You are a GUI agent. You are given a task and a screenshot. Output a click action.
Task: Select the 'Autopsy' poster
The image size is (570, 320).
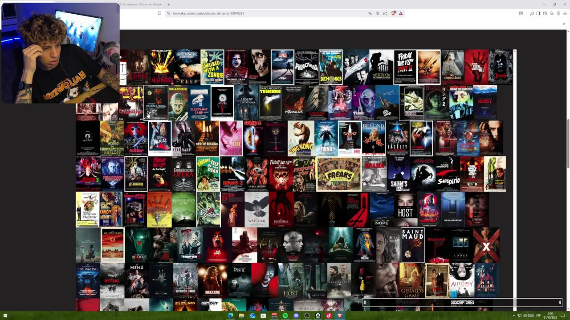(461, 280)
